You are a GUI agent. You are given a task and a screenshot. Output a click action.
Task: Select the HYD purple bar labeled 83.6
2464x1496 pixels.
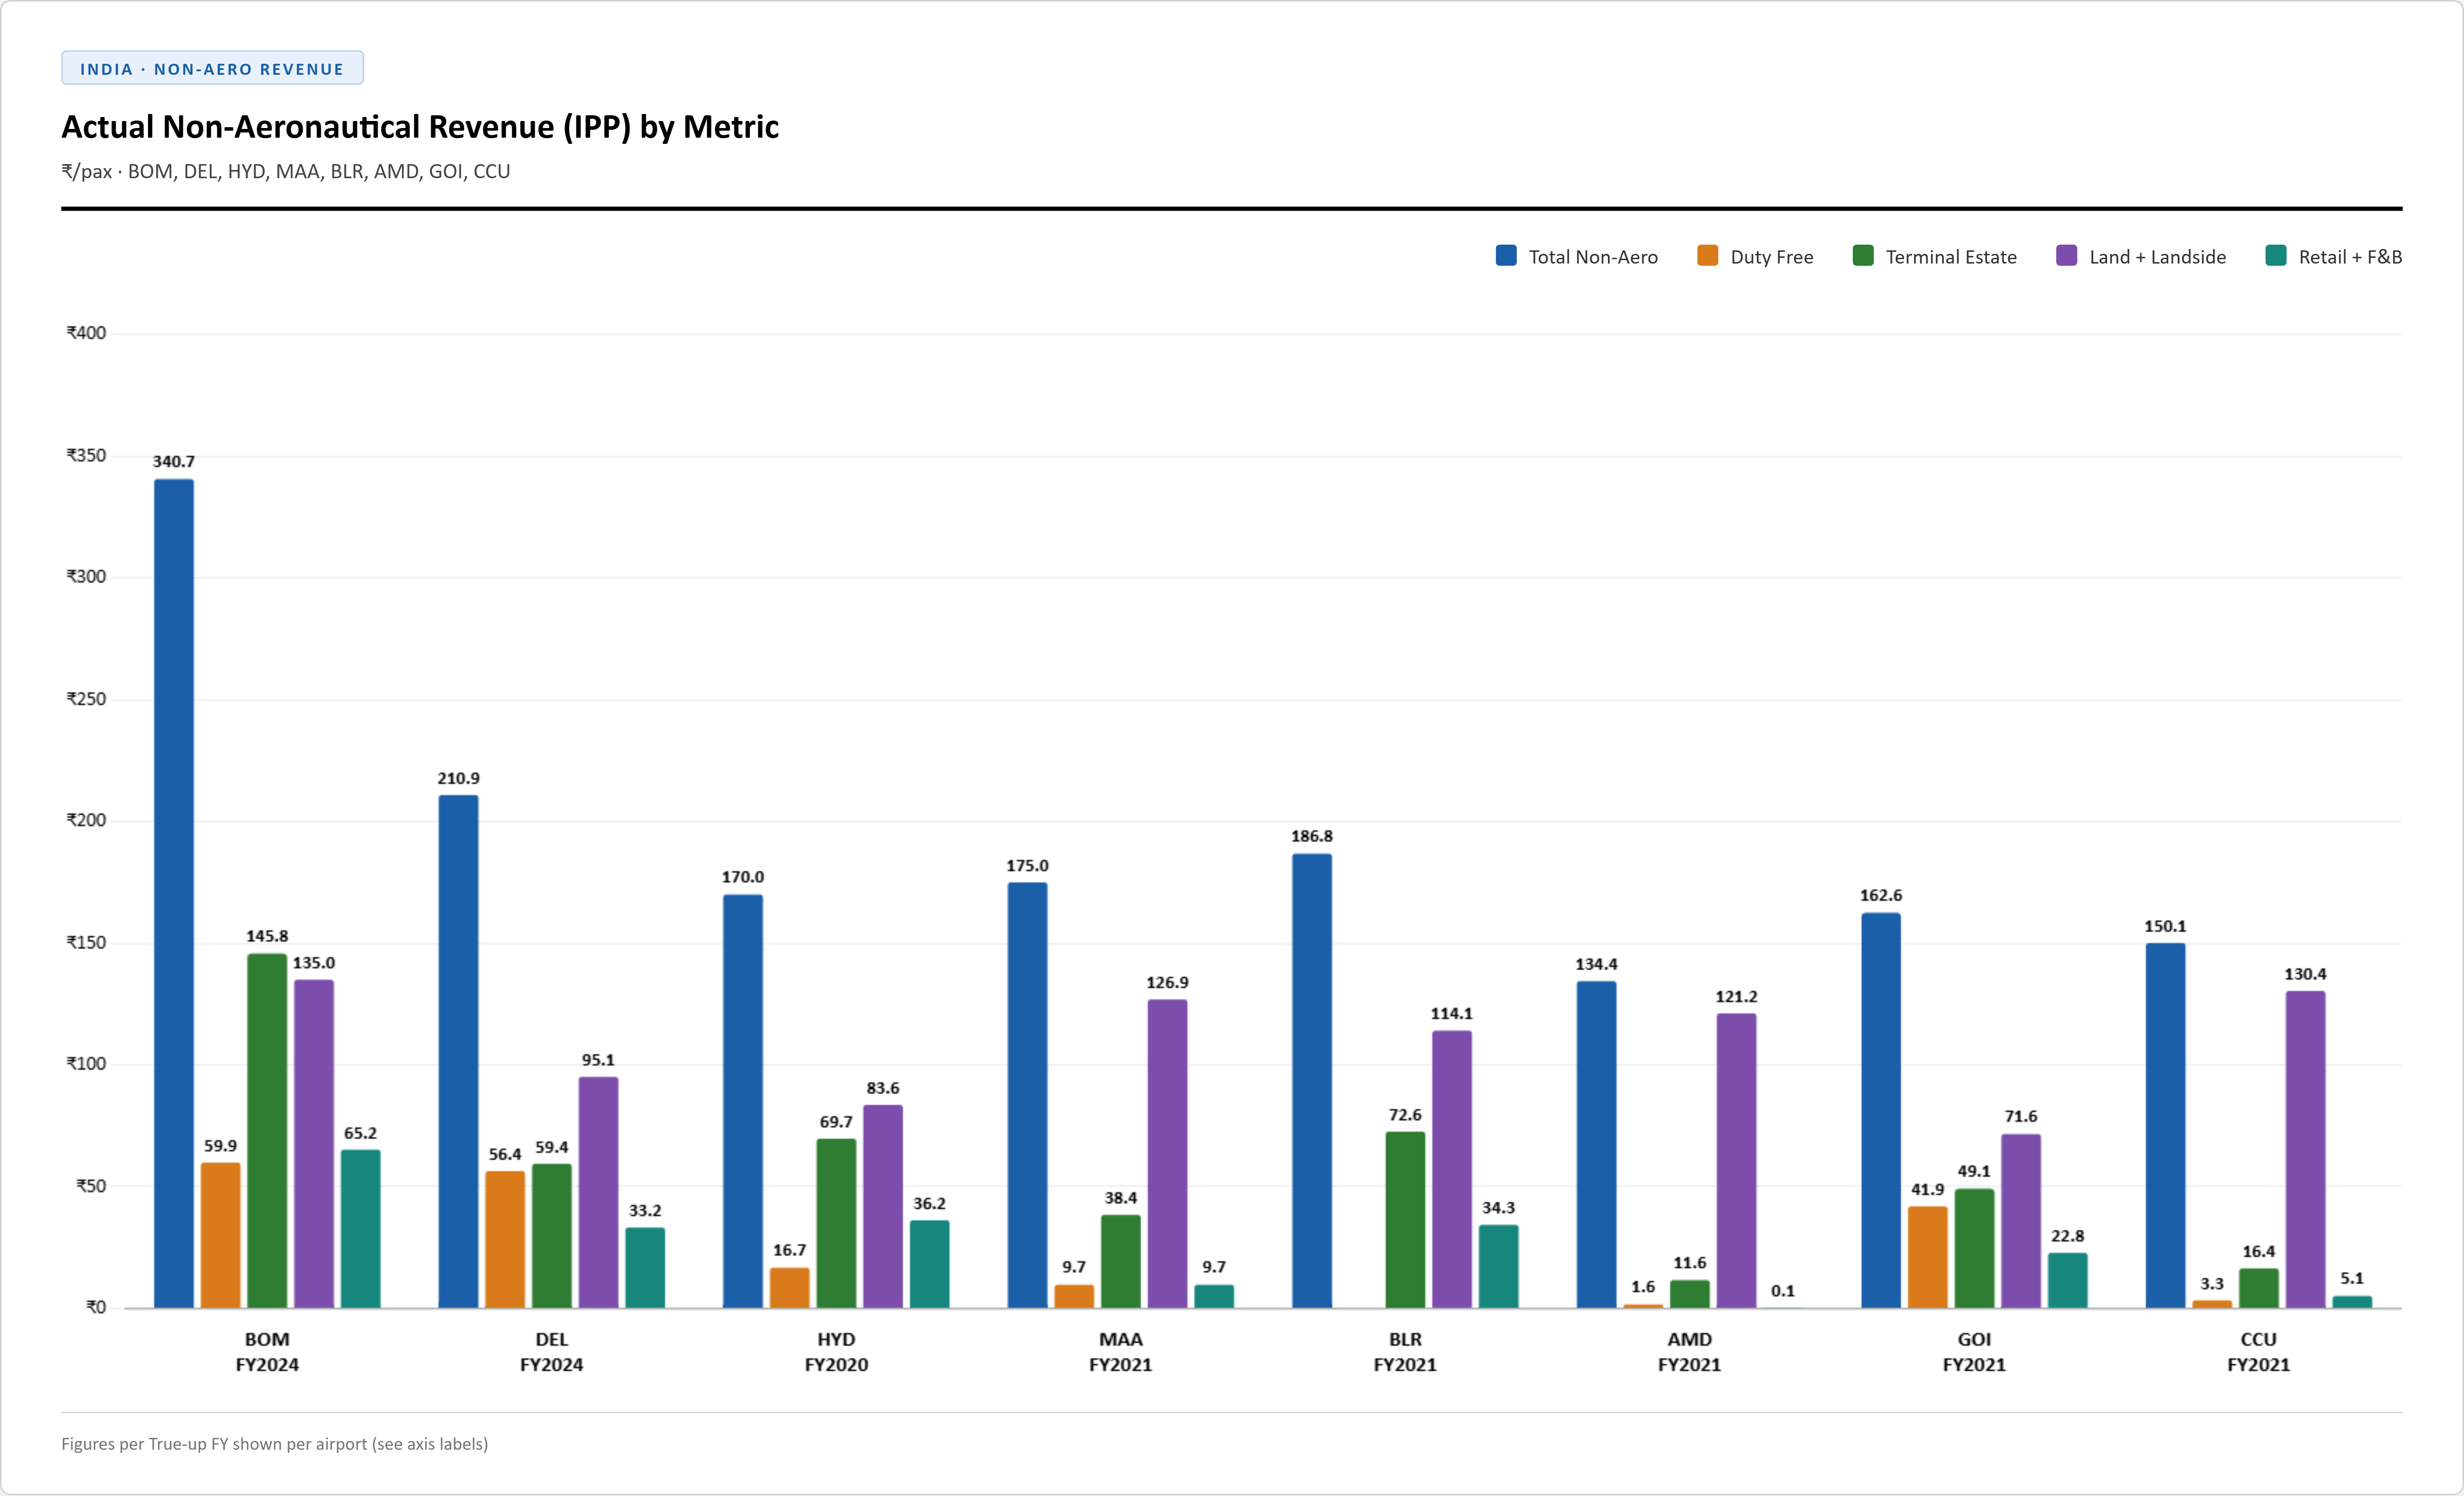(883, 1206)
